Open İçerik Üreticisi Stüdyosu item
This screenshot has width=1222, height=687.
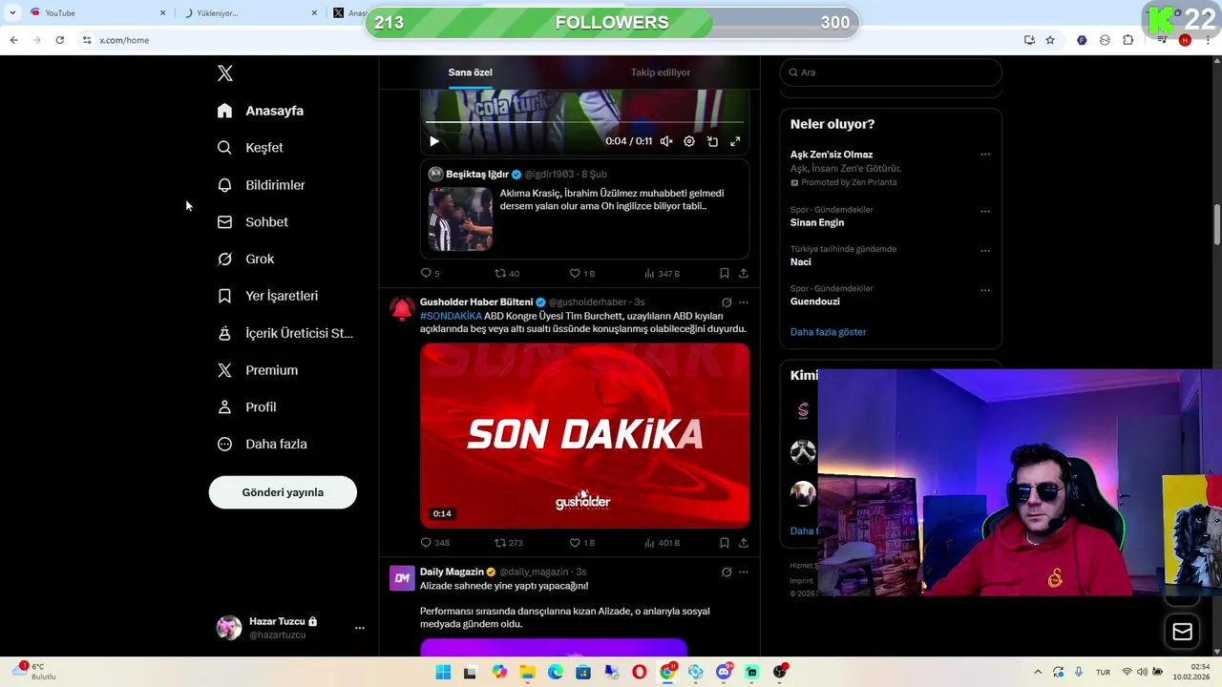[x=285, y=333]
